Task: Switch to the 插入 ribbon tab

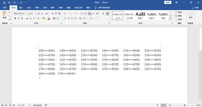Action: tap(21, 8)
